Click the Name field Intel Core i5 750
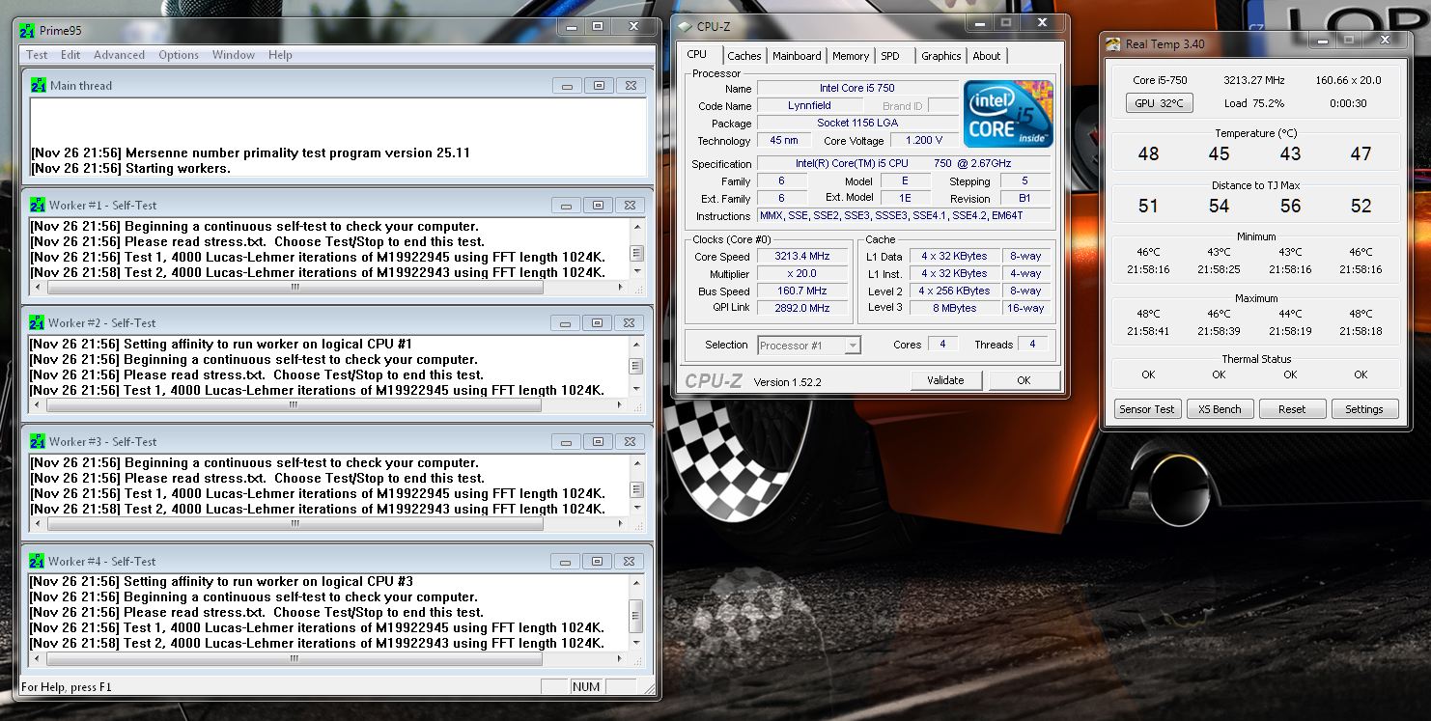 pyautogui.click(x=857, y=88)
